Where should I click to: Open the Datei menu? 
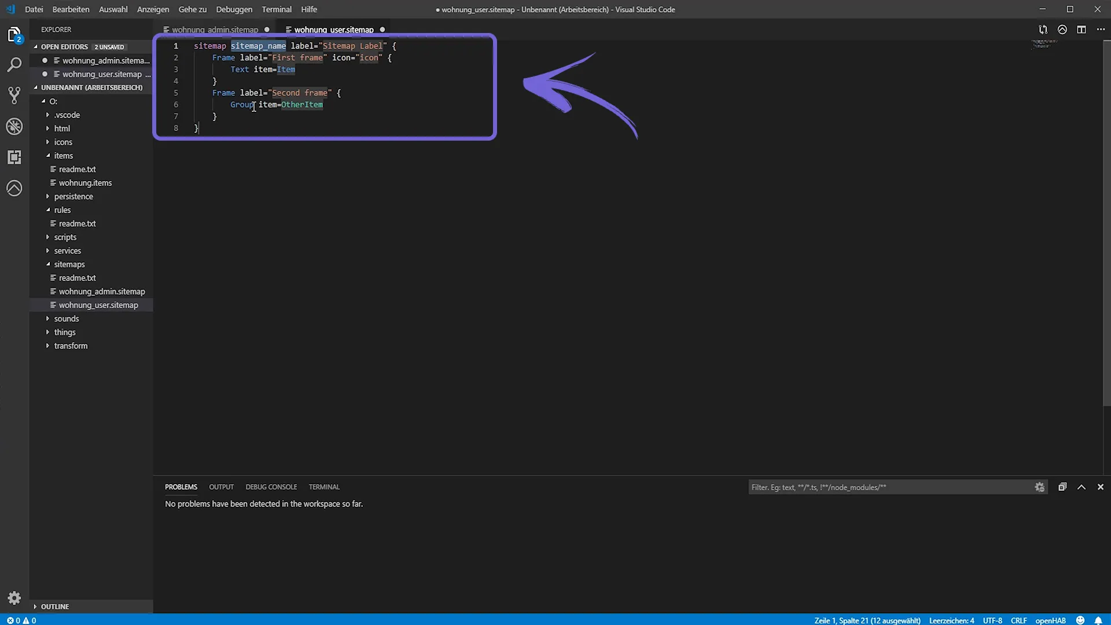coord(34,9)
